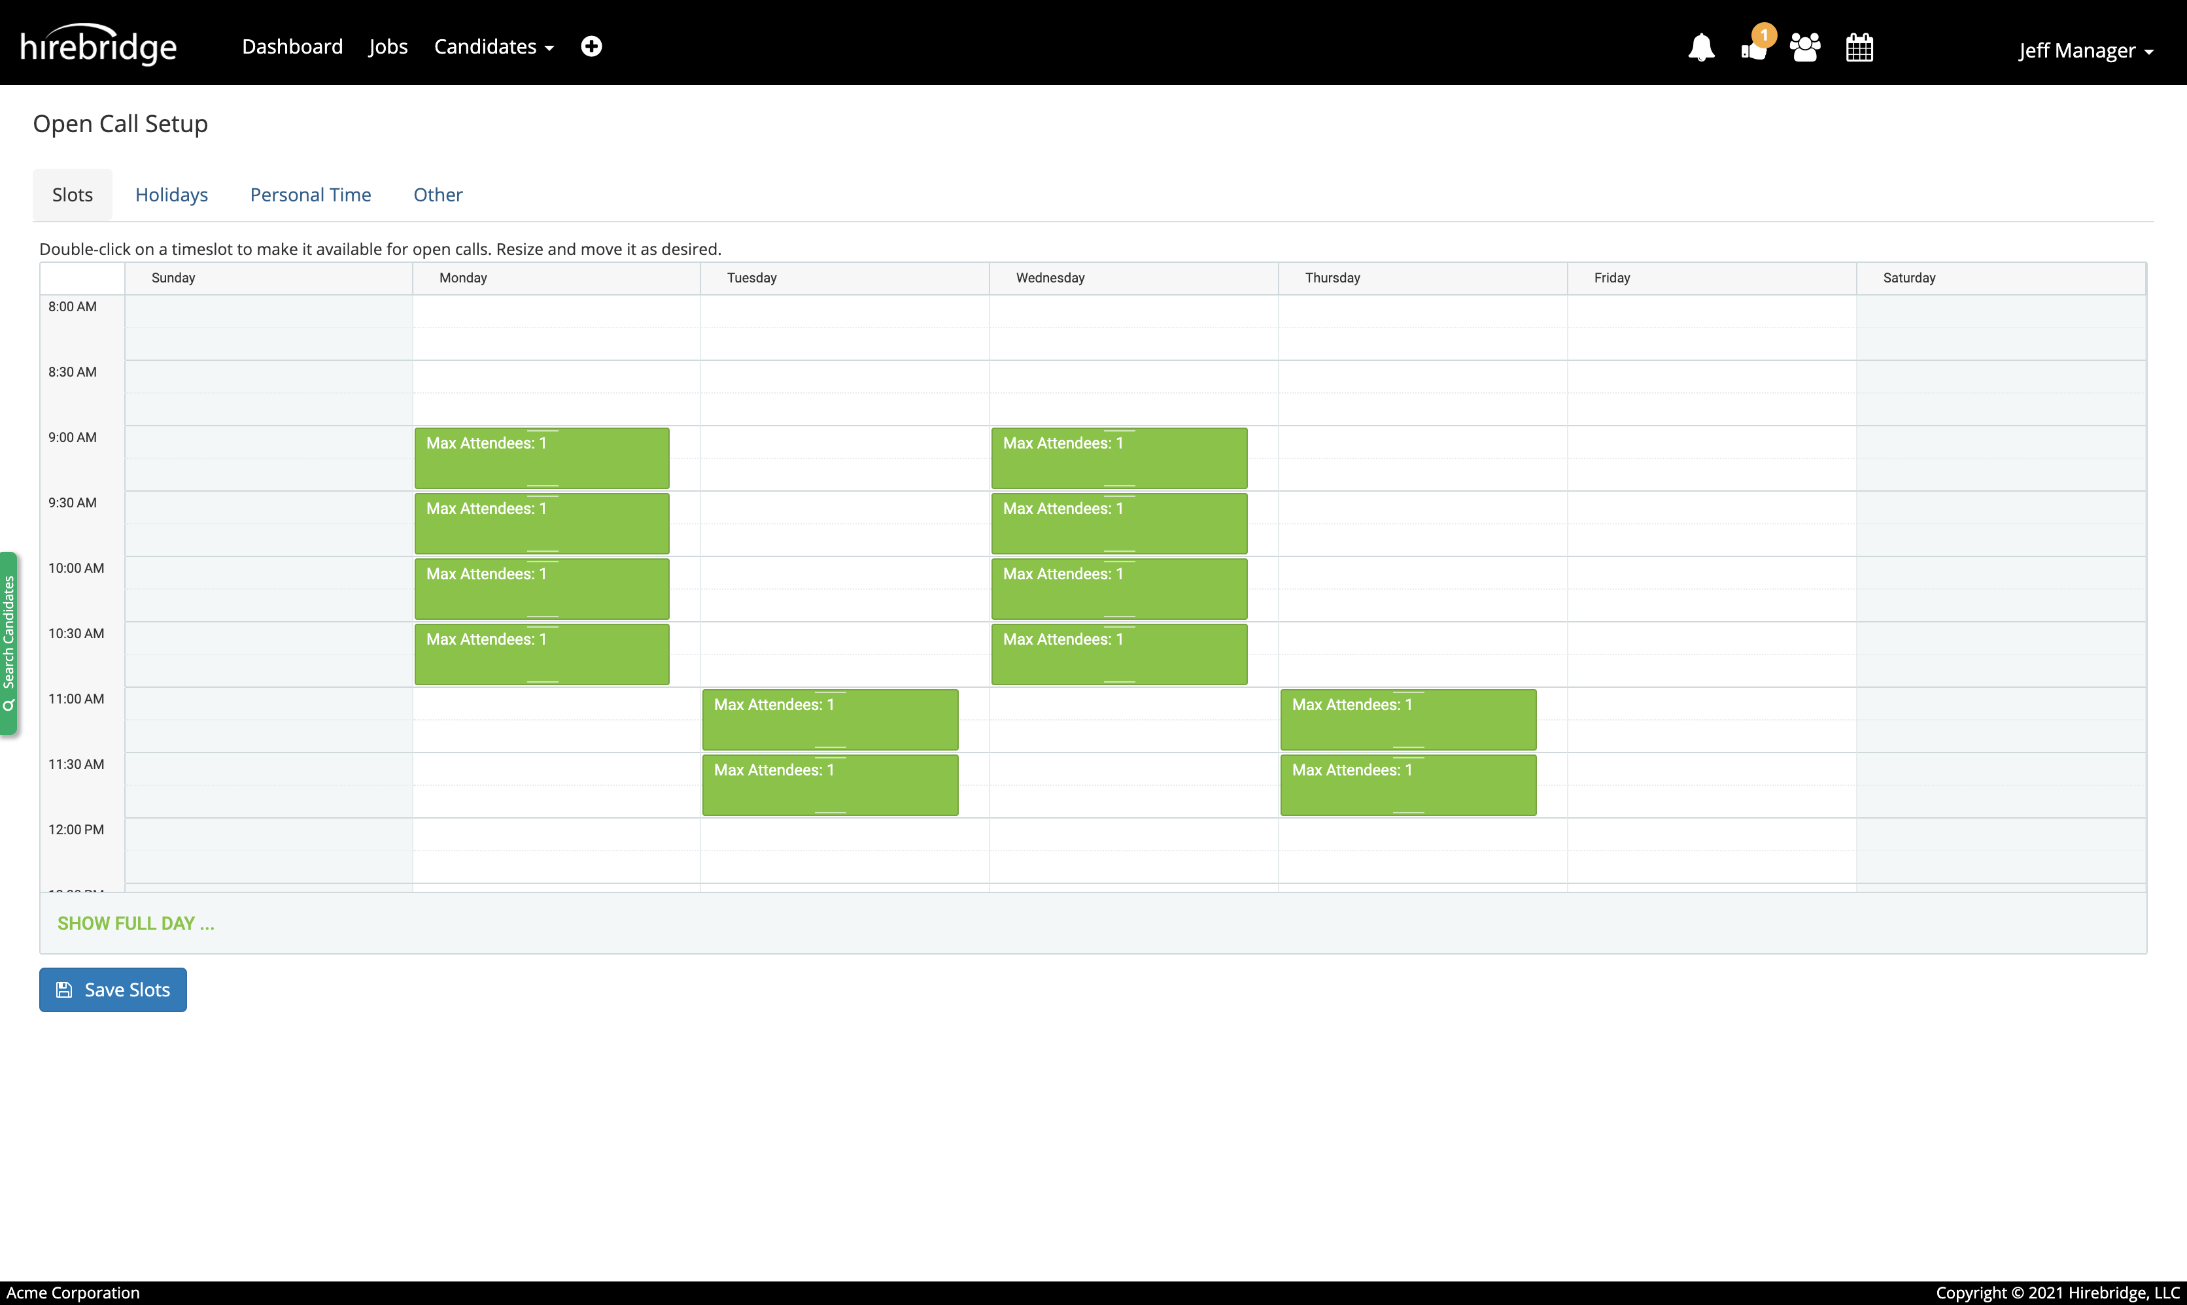2187x1305 pixels.
Task: Click the plus circle add icon
Action: click(591, 46)
